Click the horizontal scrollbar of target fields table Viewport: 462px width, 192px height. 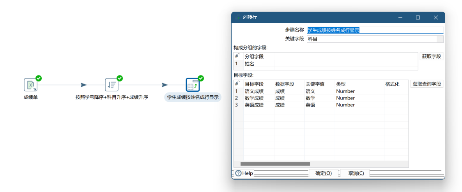275,164
